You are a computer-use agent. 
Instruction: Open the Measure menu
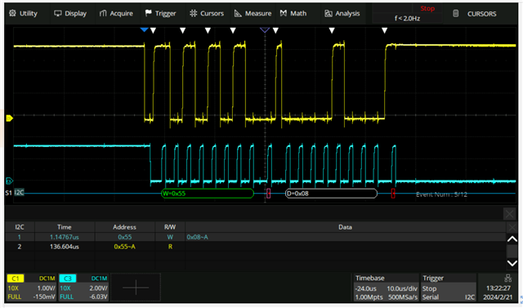(x=253, y=13)
